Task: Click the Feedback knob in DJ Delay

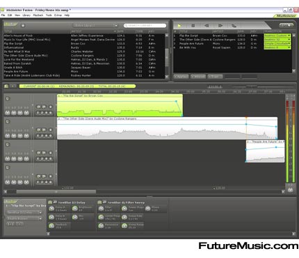Action: point(51,225)
